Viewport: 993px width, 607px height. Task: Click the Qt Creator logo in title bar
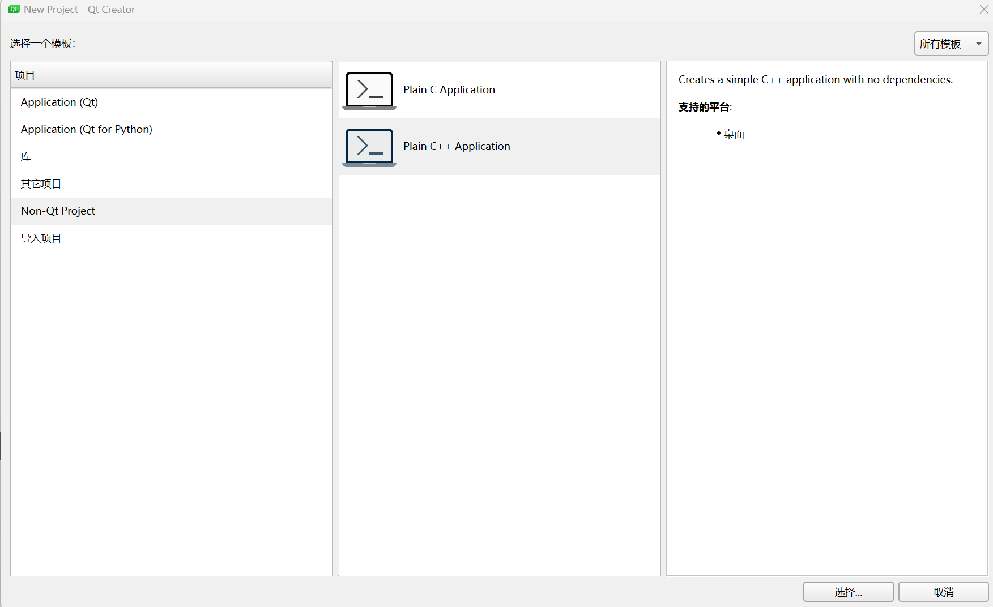click(14, 10)
